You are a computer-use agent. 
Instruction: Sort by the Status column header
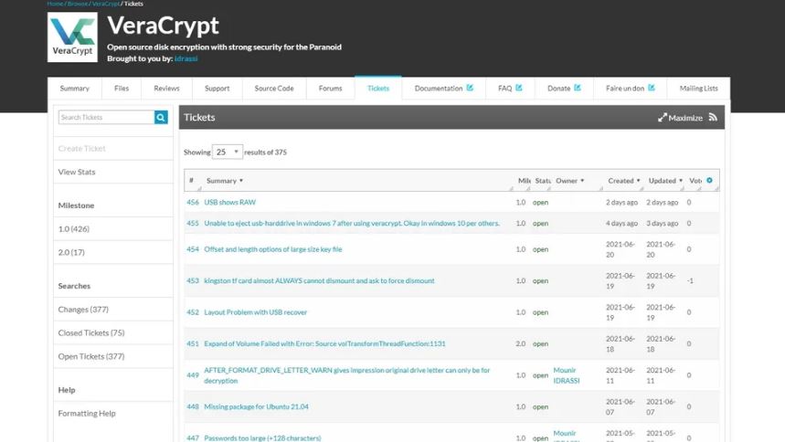543,181
